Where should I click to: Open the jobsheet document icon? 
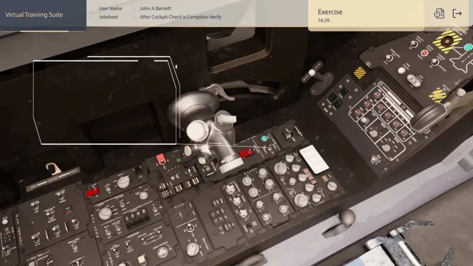(439, 14)
